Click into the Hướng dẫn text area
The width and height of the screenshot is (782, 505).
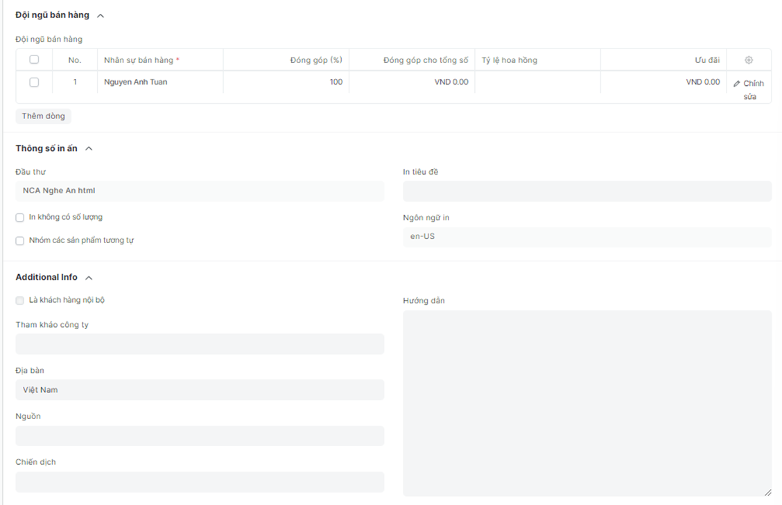[586, 402]
